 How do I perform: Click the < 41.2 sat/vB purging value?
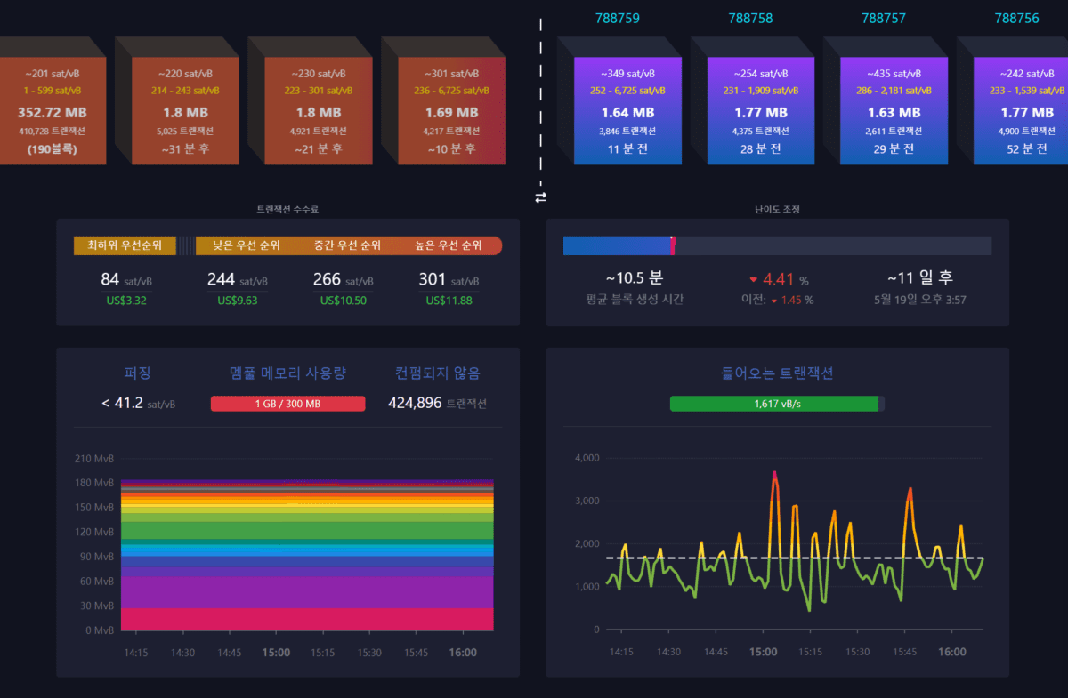click(138, 404)
